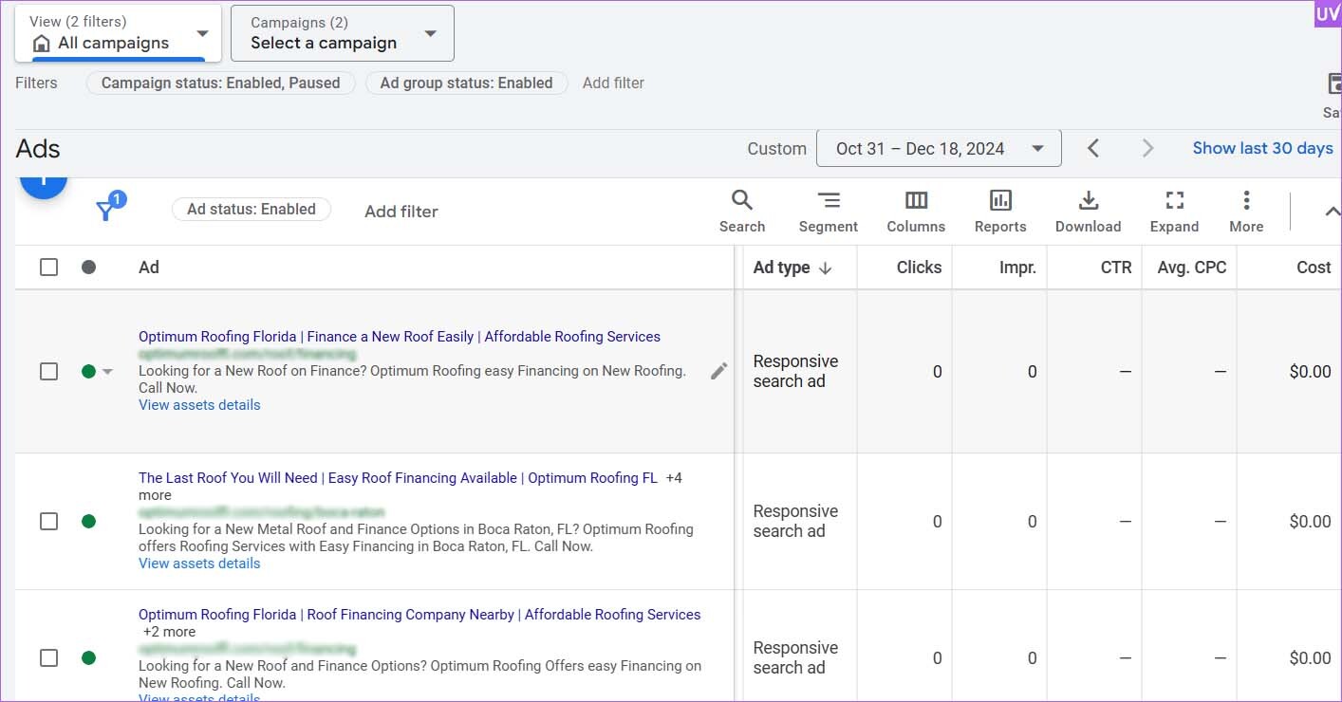Sort by the CTR column header
The height and width of the screenshot is (702, 1342).
1116,268
